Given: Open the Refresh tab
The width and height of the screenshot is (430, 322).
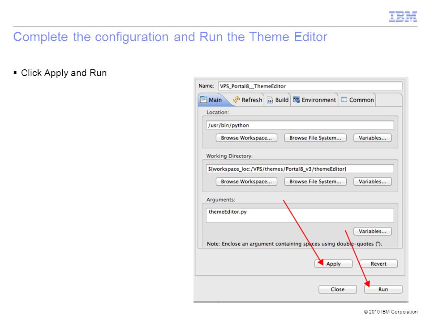Looking at the screenshot, I should [x=247, y=100].
